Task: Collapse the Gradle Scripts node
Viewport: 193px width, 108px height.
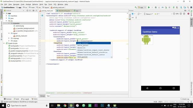Action: click(4, 43)
